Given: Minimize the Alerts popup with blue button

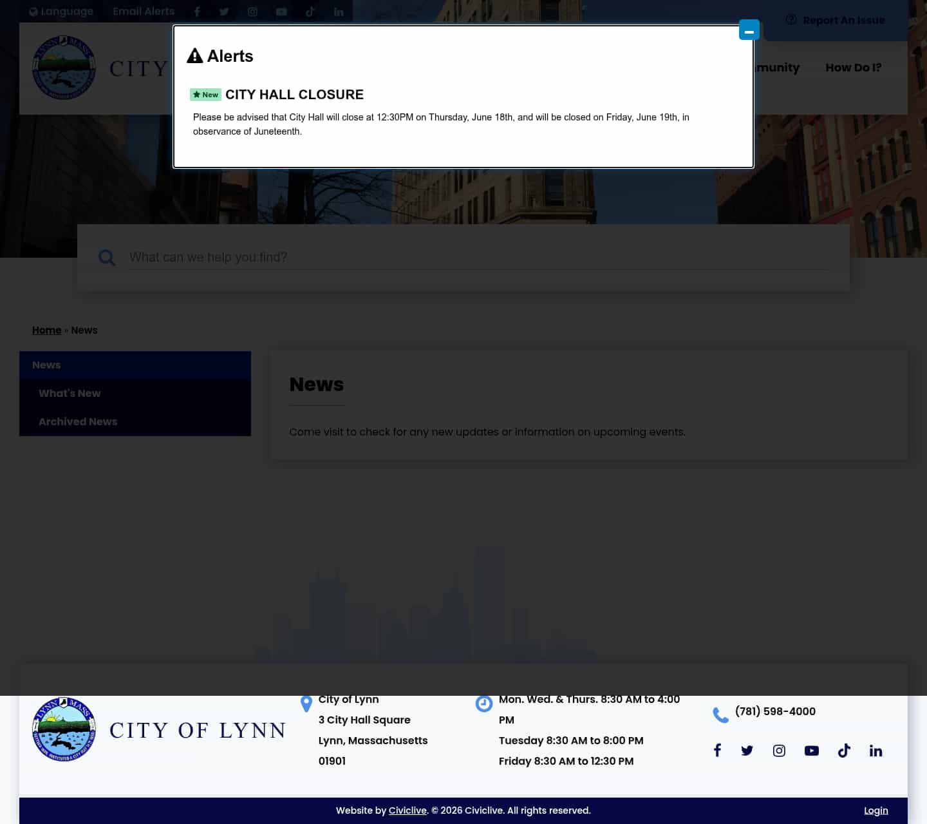Looking at the screenshot, I should (x=749, y=30).
